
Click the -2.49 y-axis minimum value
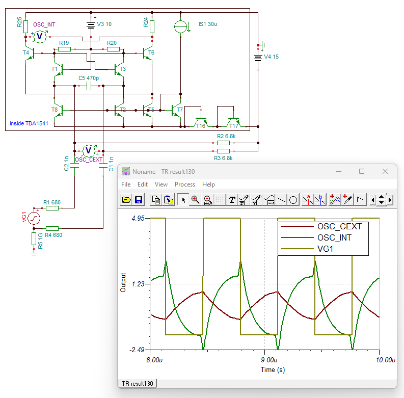tap(137, 350)
